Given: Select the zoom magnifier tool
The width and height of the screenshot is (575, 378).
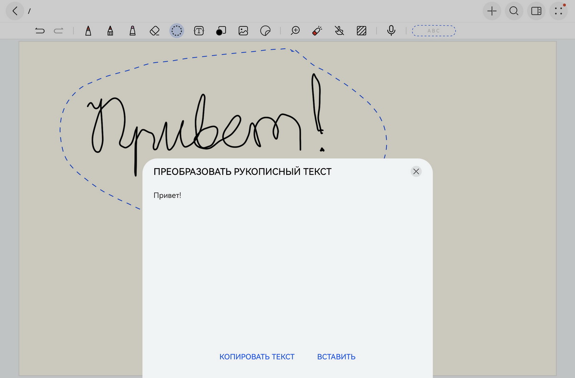Looking at the screenshot, I should (295, 31).
